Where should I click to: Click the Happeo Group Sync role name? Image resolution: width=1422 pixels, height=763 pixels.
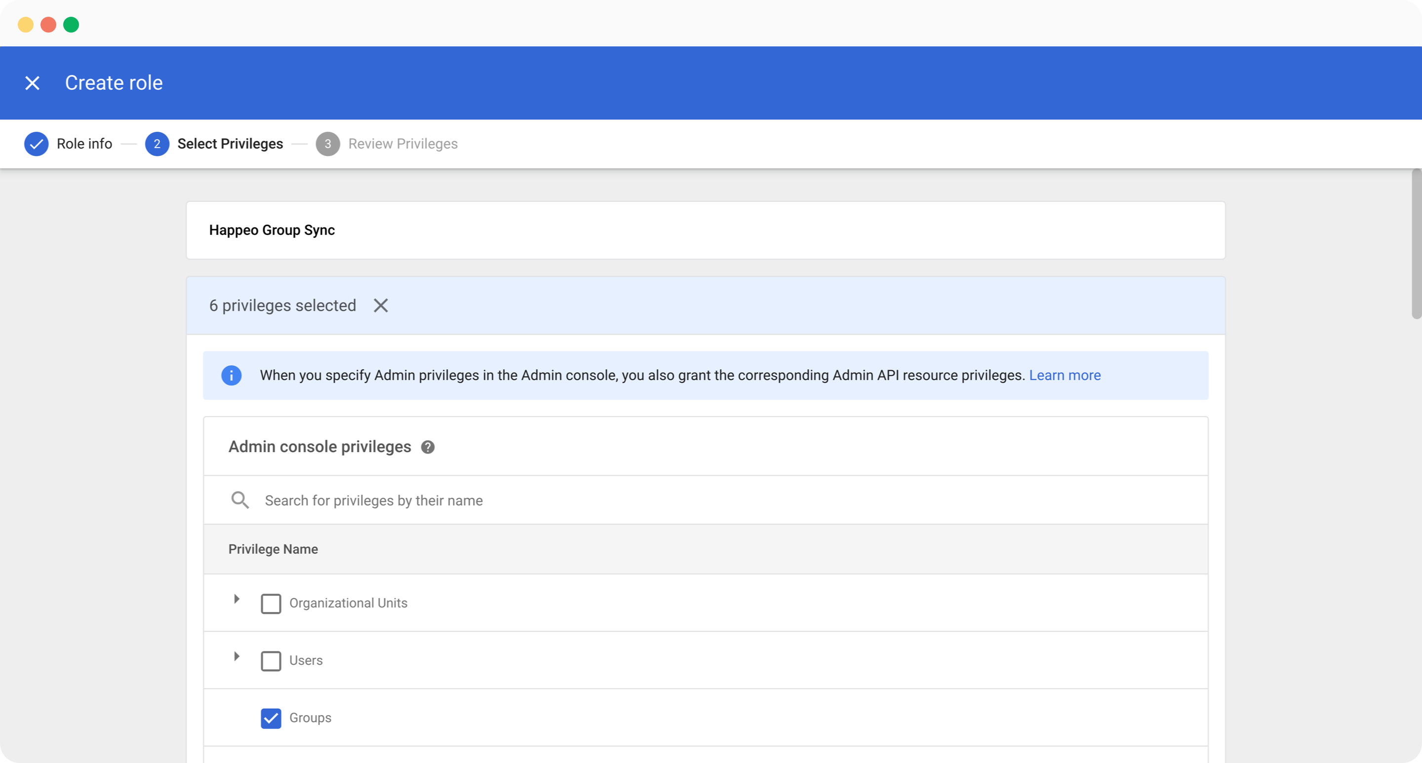(272, 230)
